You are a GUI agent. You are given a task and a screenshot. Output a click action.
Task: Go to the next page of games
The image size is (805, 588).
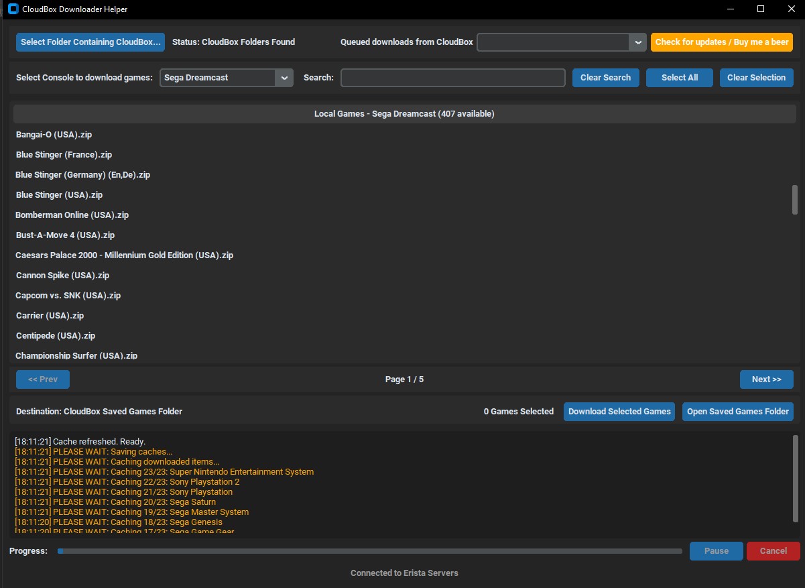[x=767, y=379]
